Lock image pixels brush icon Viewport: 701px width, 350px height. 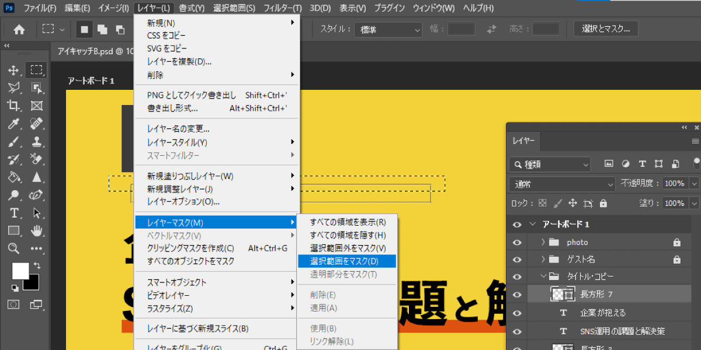click(x=558, y=203)
